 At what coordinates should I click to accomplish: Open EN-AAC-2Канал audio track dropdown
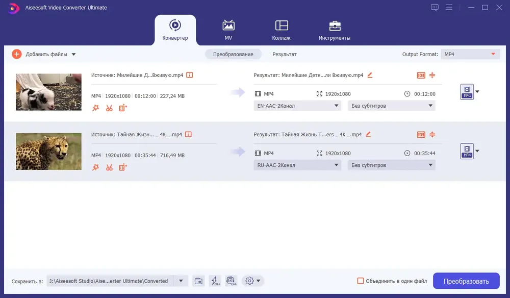pos(297,106)
